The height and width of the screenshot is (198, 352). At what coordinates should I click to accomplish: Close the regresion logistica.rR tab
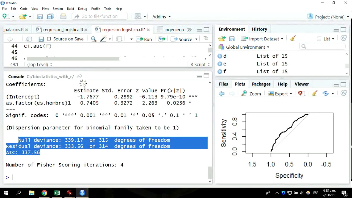pyautogui.click(x=148, y=30)
